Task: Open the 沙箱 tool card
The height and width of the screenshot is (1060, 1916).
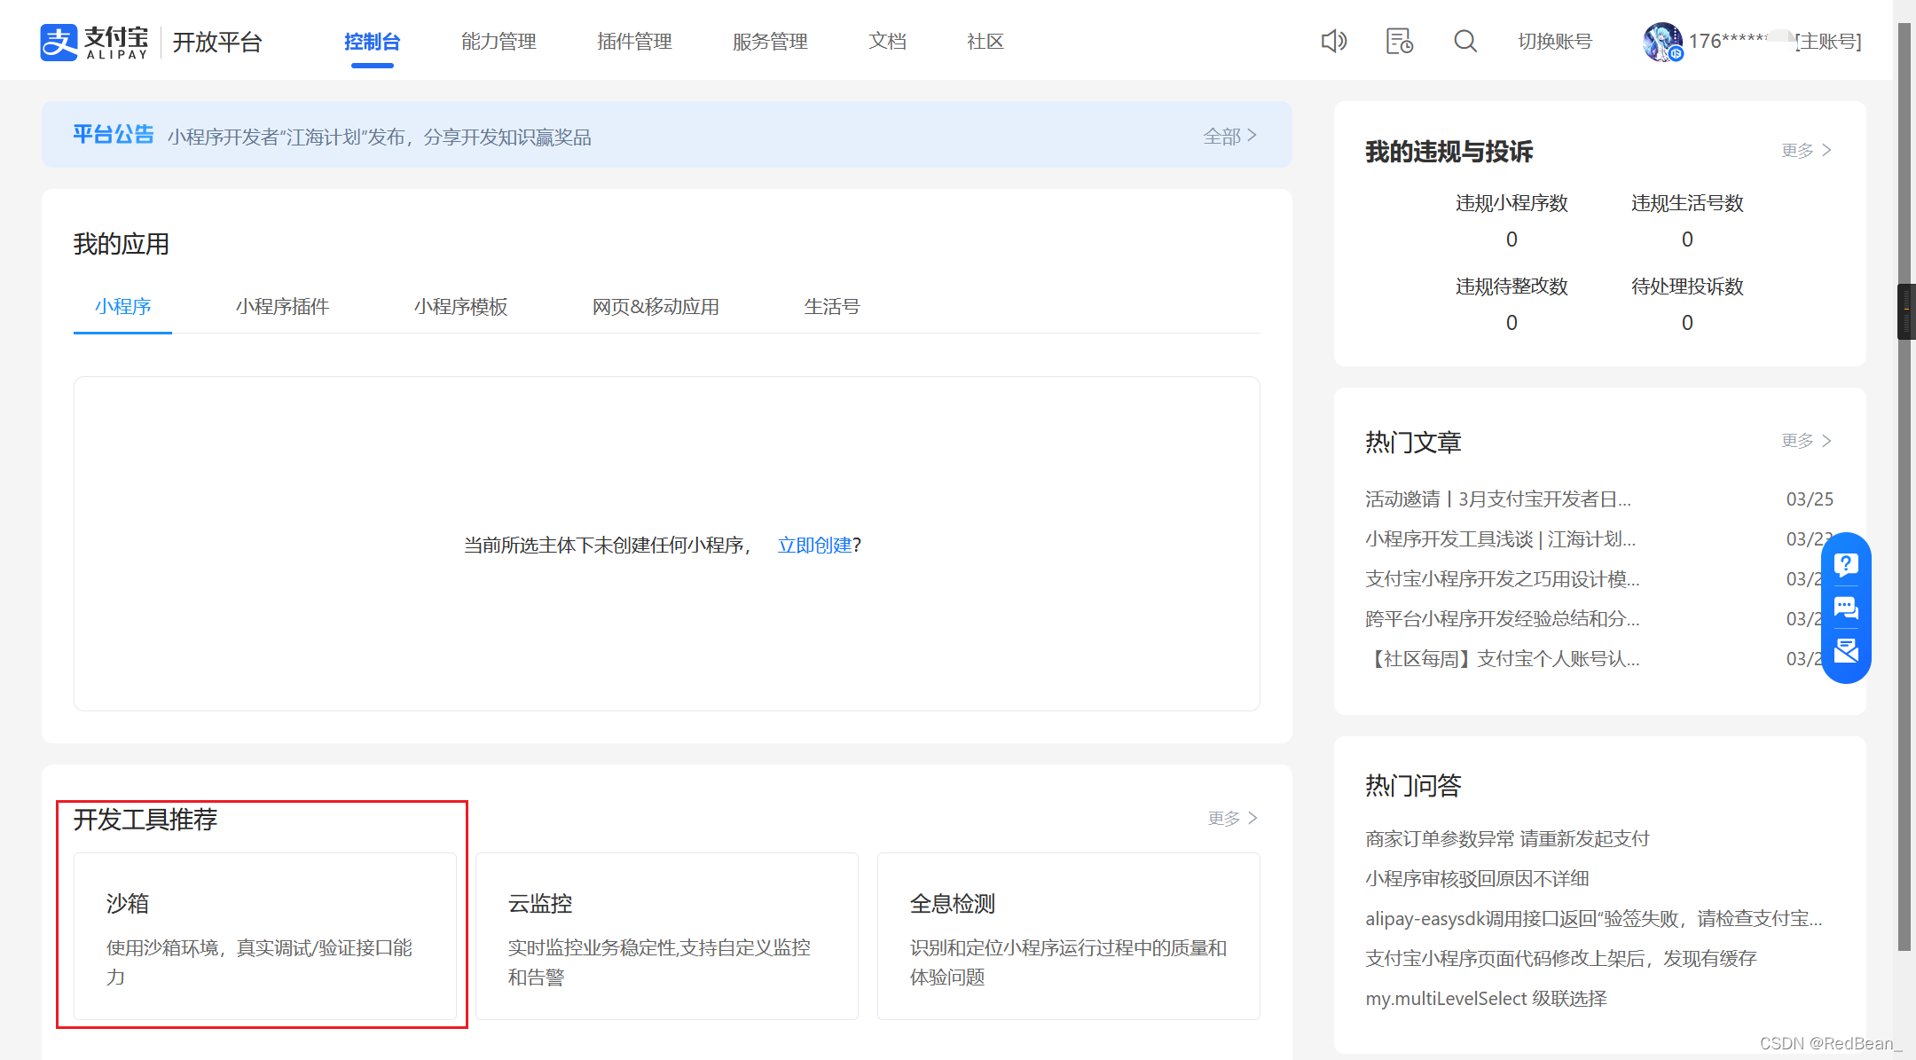Action: [x=264, y=936]
